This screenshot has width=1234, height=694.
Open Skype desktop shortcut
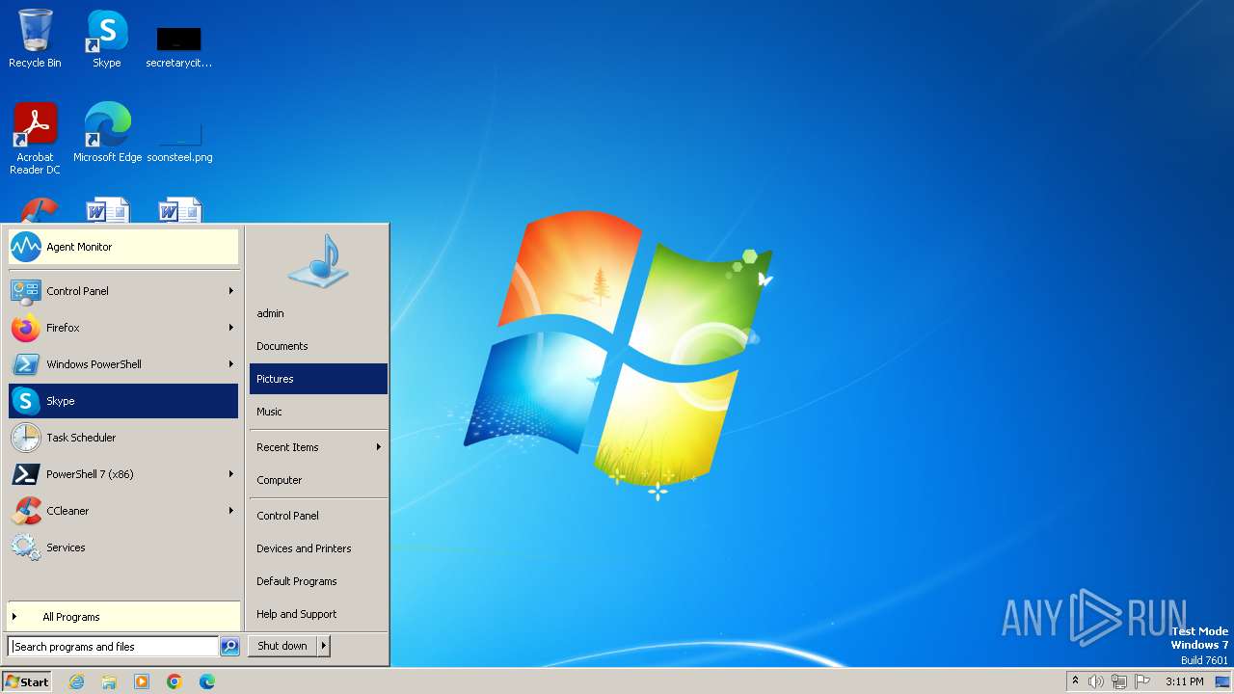[x=107, y=39]
